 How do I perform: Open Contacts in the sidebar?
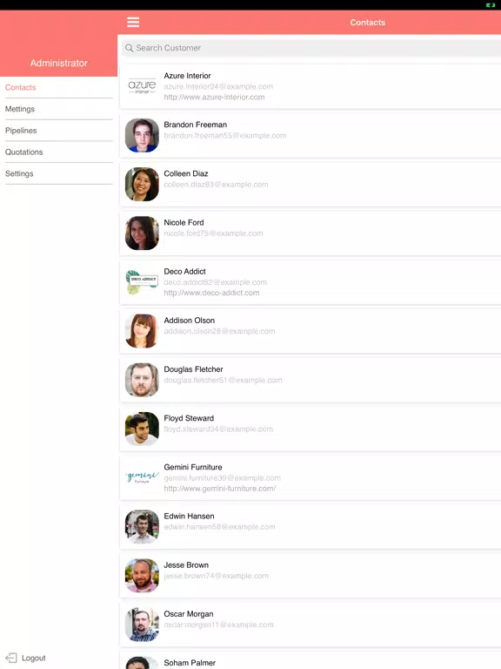tap(21, 87)
